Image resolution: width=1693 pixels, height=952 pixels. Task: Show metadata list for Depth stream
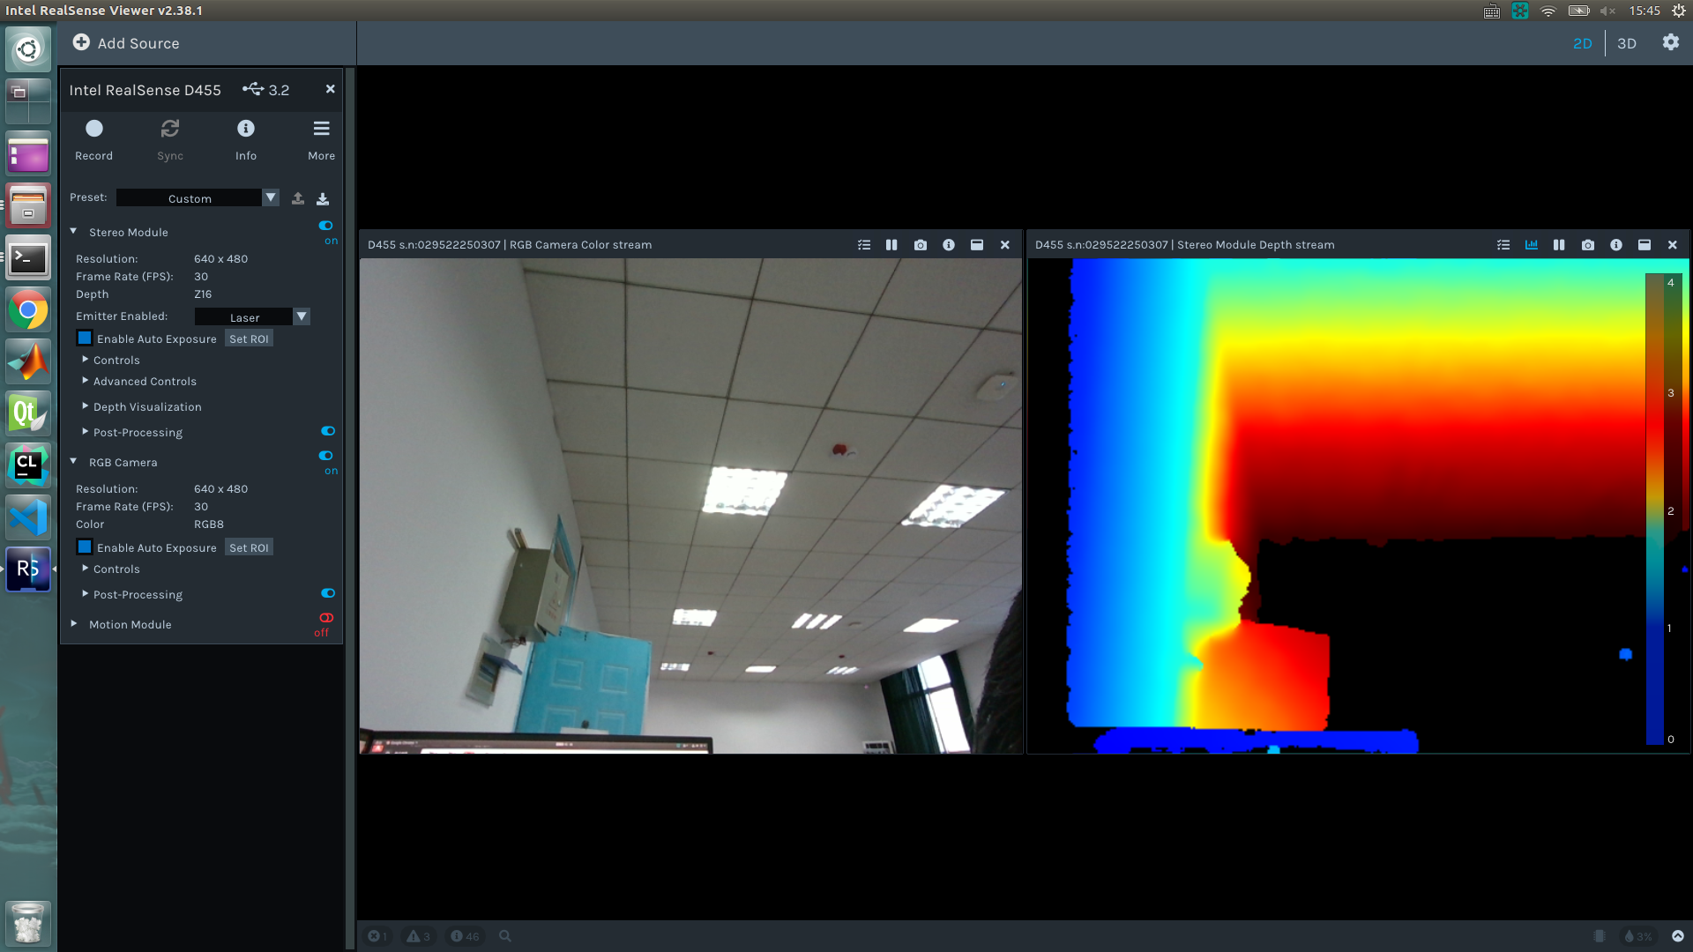(1503, 245)
